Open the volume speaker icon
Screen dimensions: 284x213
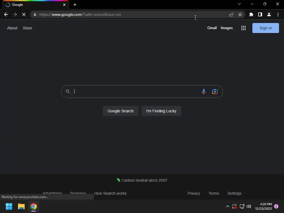pyautogui.click(x=249, y=206)
